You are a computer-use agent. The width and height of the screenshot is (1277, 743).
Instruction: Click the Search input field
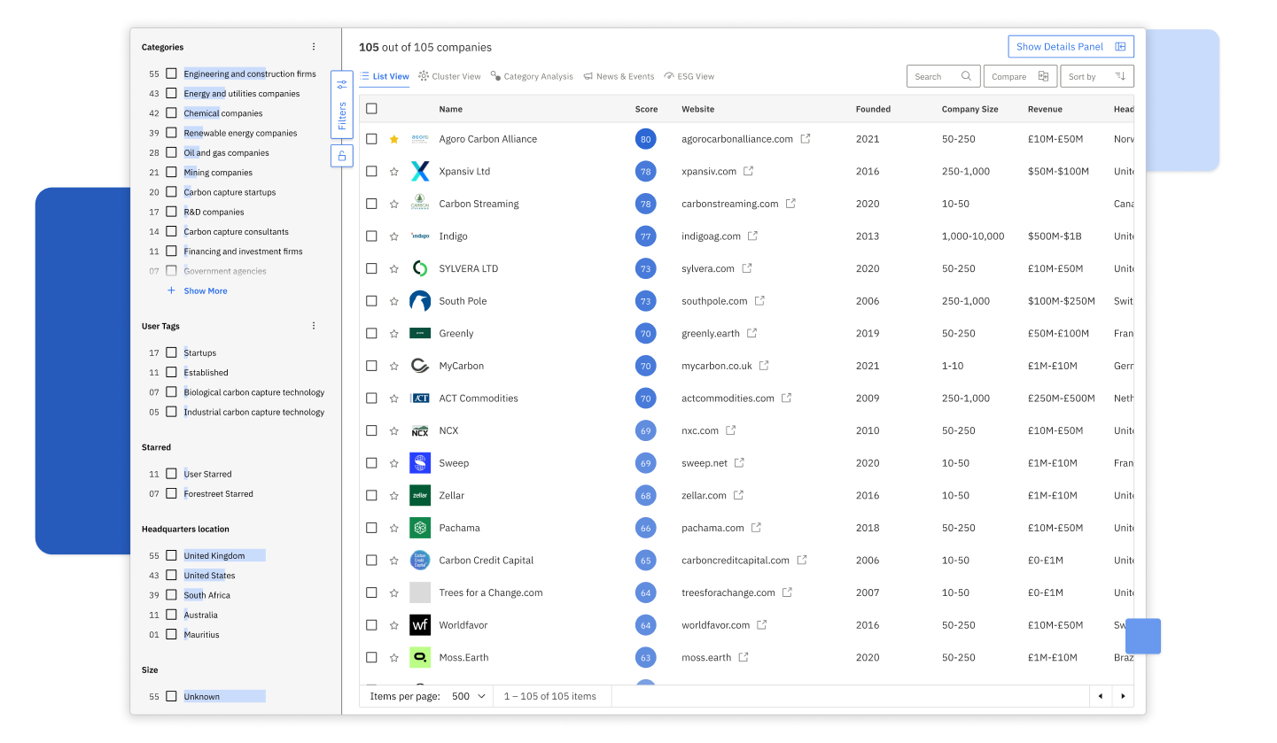[944, 76]
